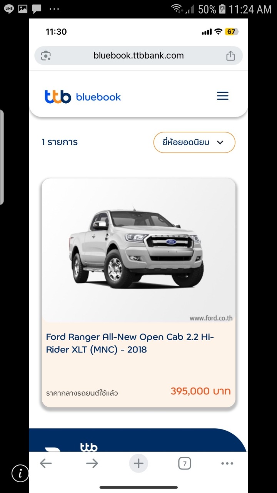Expand the ยี่ห้อยอดนิยม sort dropdown
The width and height of the screenshot is (277, 493).
pyautogui.click(x=194, y=143)
